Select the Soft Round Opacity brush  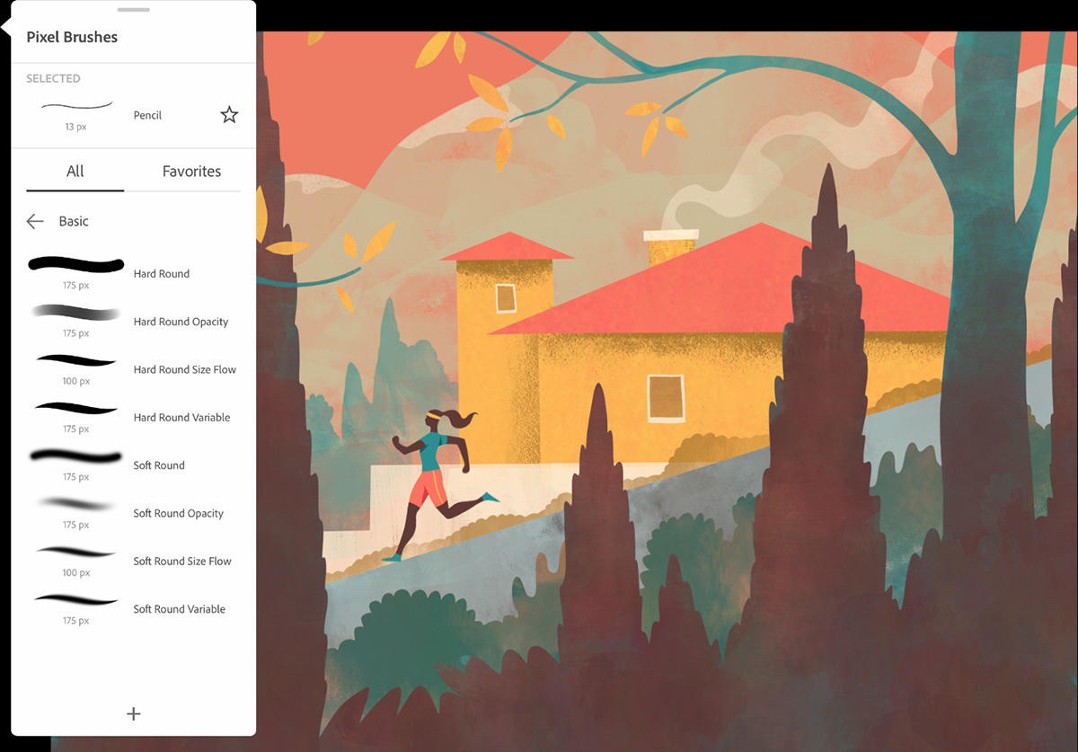133,513
